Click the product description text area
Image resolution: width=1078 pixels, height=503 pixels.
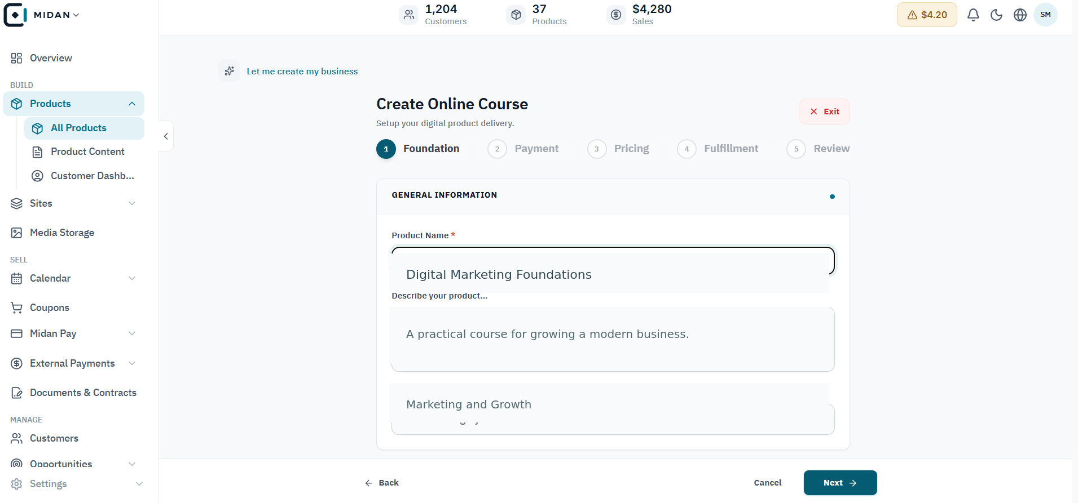click(x=613, y=339)
